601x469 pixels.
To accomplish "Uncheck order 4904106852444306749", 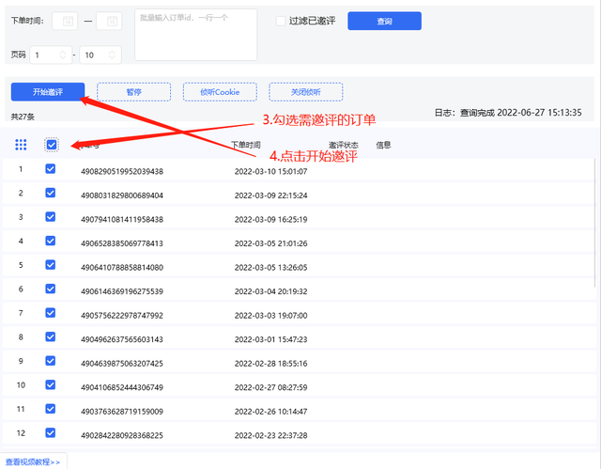I will [x=50, y=384].
